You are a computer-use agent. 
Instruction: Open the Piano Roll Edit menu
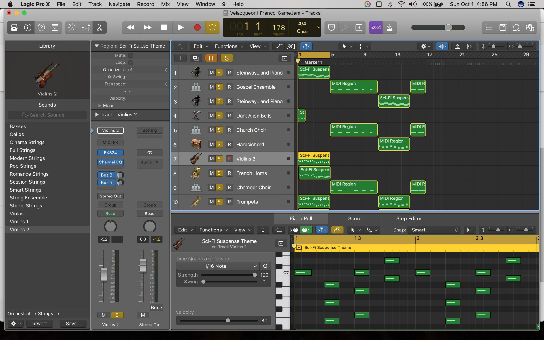[x=185, y=230]
